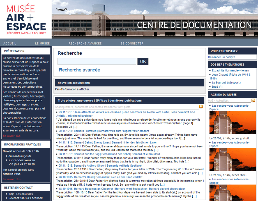
Task: Click the Centre de Documentation banner title
Action: 194,25
